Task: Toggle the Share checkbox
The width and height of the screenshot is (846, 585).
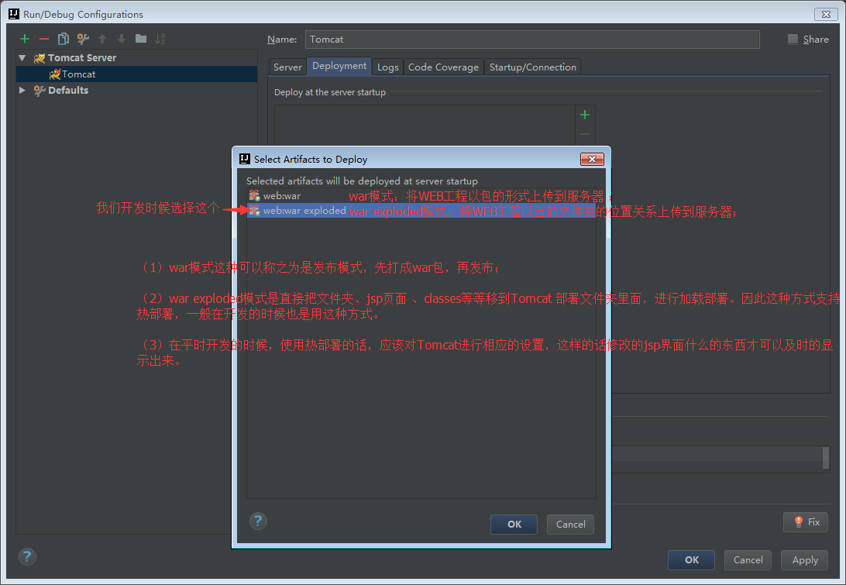Action: point(793,39)
